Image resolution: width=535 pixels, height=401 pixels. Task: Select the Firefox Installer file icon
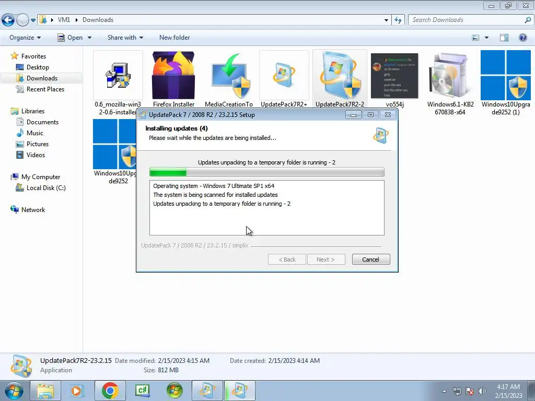(173, 75)
